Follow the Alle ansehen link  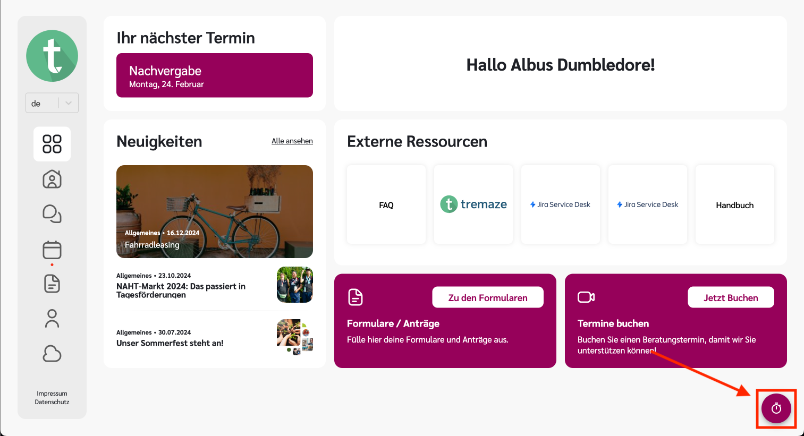coord(292,141)
